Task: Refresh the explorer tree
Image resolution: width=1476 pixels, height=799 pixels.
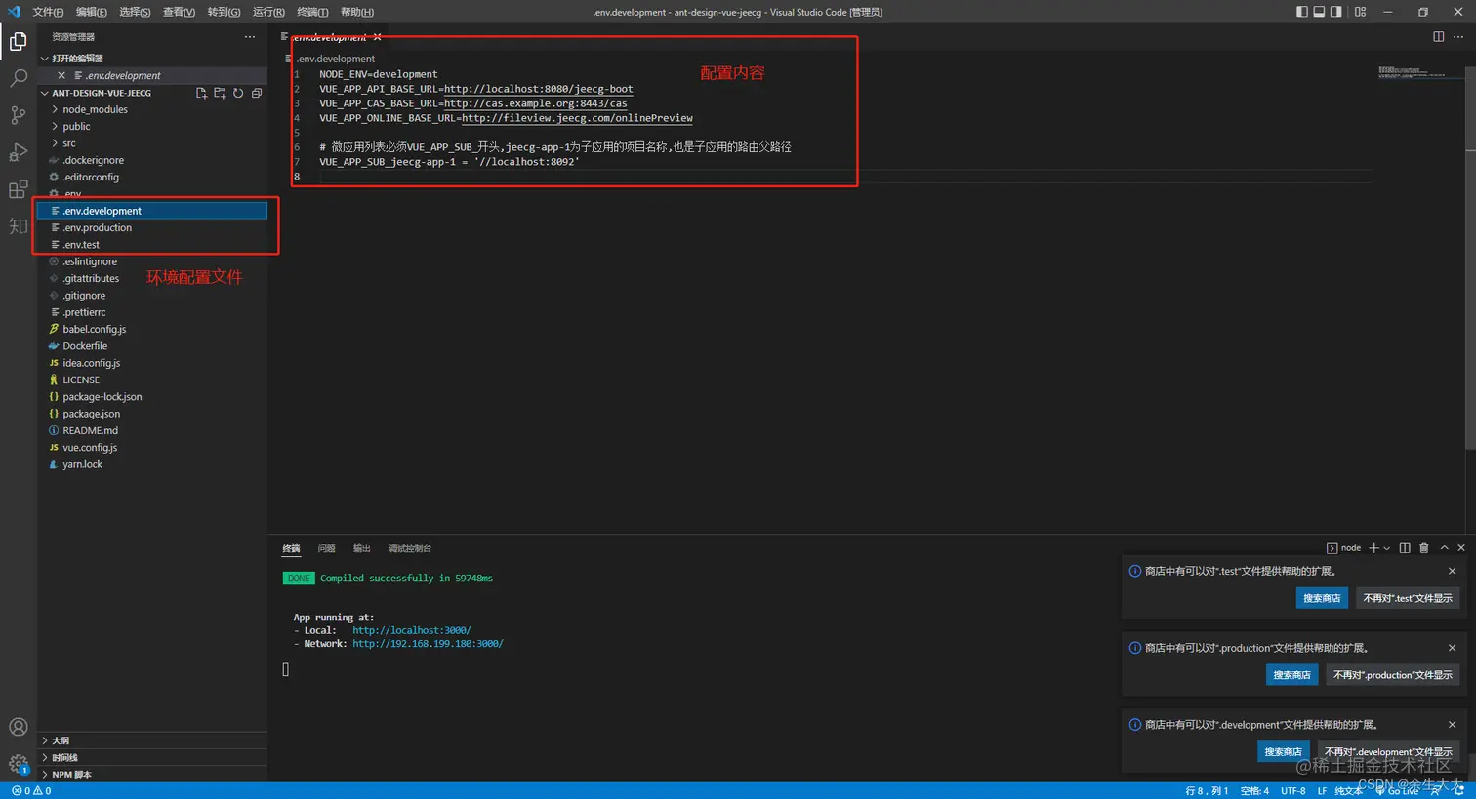Action: tap(238, 93)
